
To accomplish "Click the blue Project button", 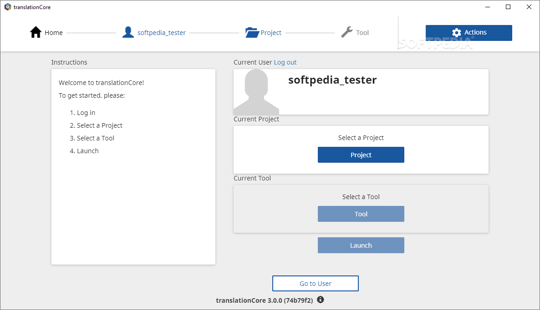I will pos(361,155).
